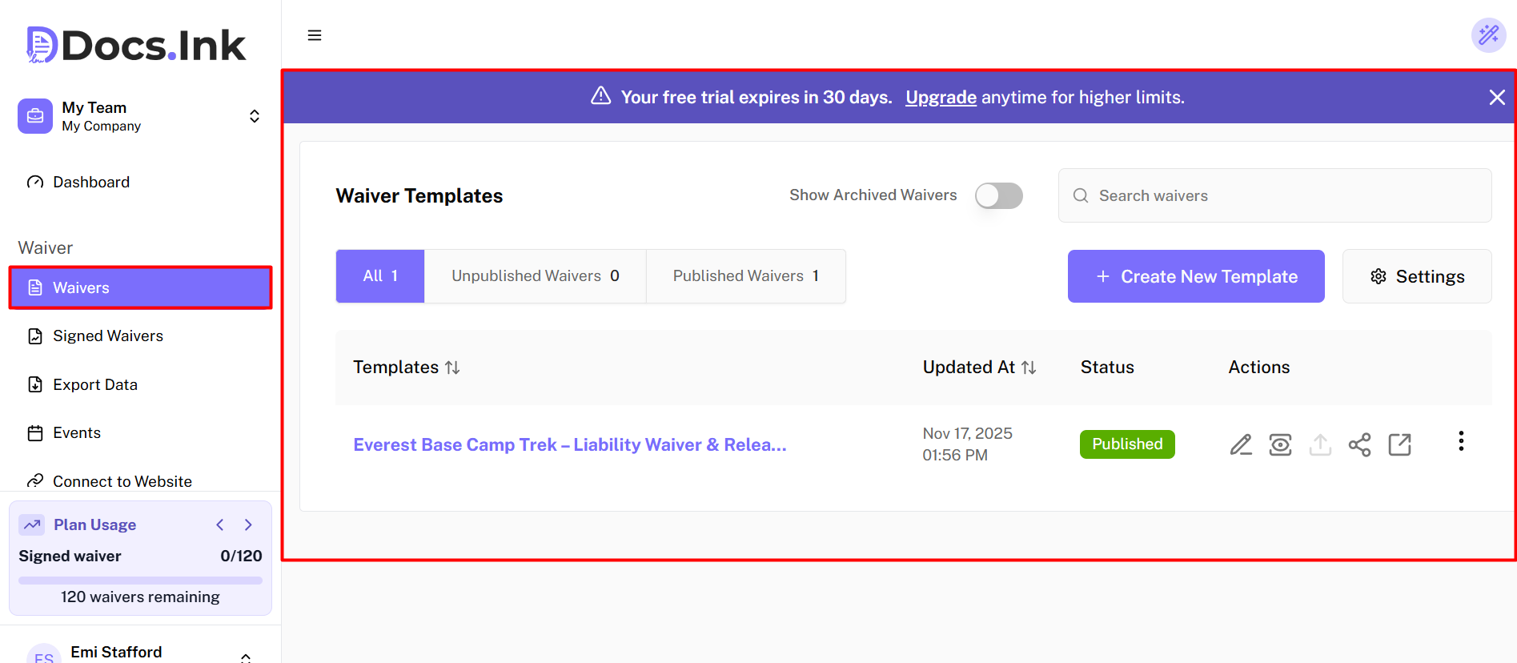The image size is (1517, 663).
Task: Click the edit pencil icon for Everest waiver
Action: [1241, 444]
